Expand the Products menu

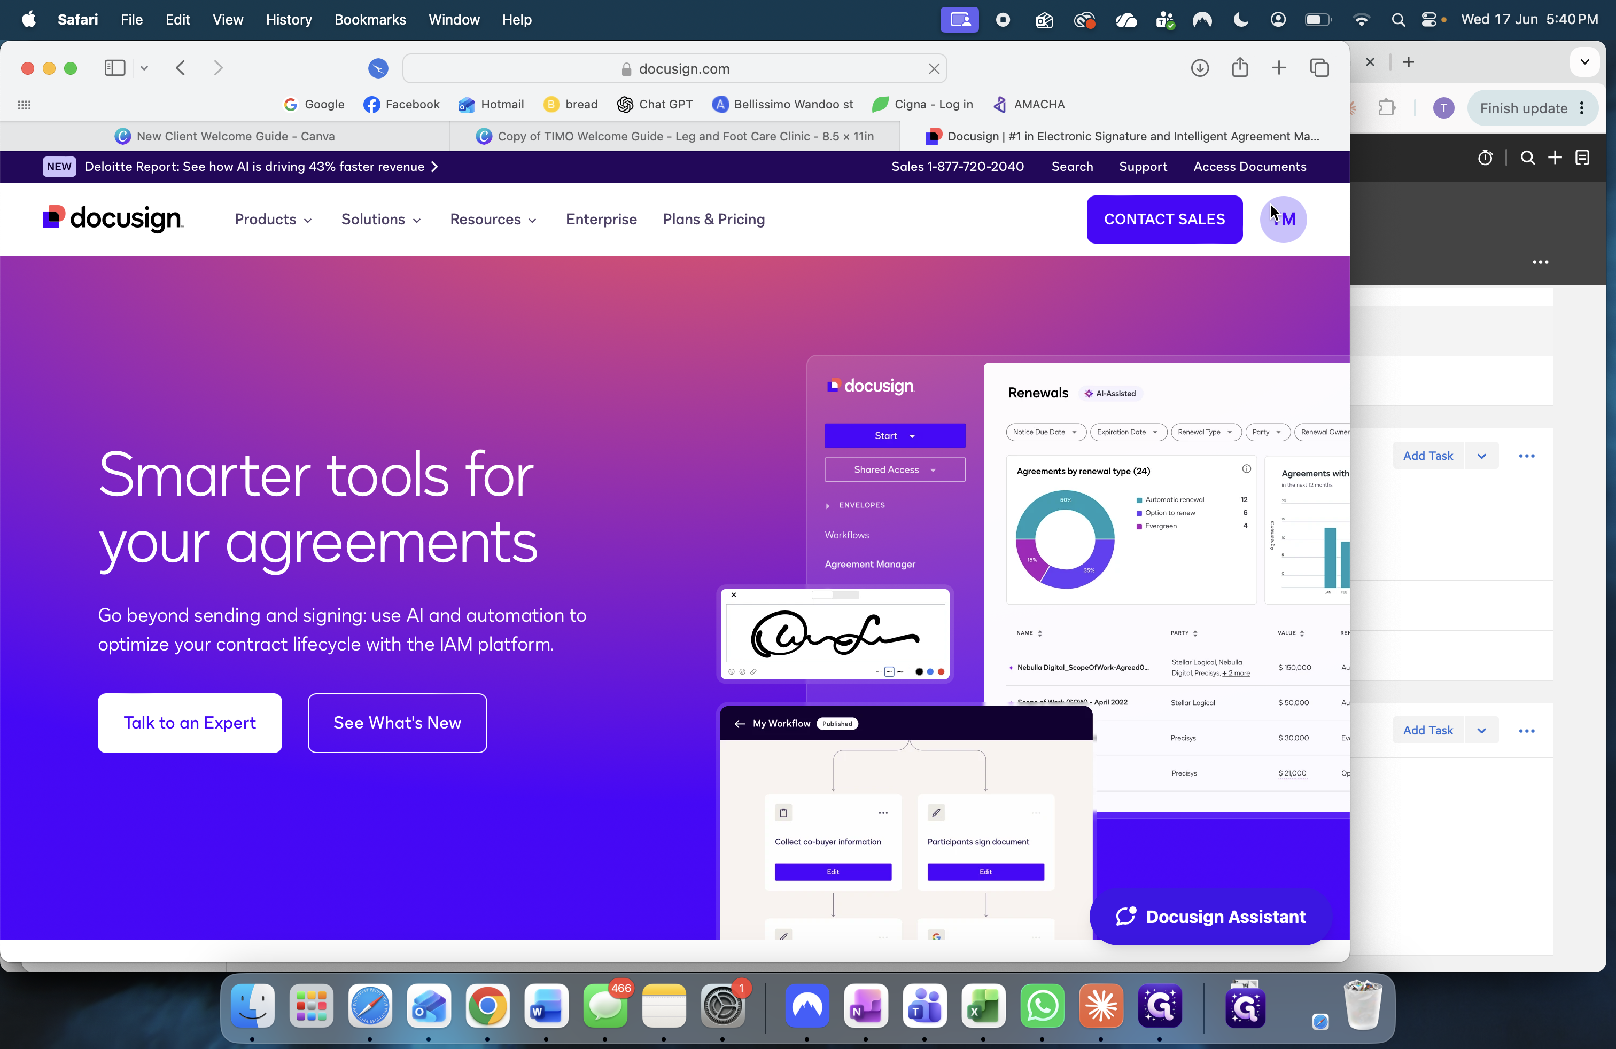(x=273, y=220)
